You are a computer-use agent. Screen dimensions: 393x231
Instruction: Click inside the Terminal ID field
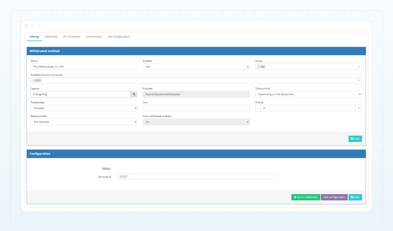tap(196, 177)
